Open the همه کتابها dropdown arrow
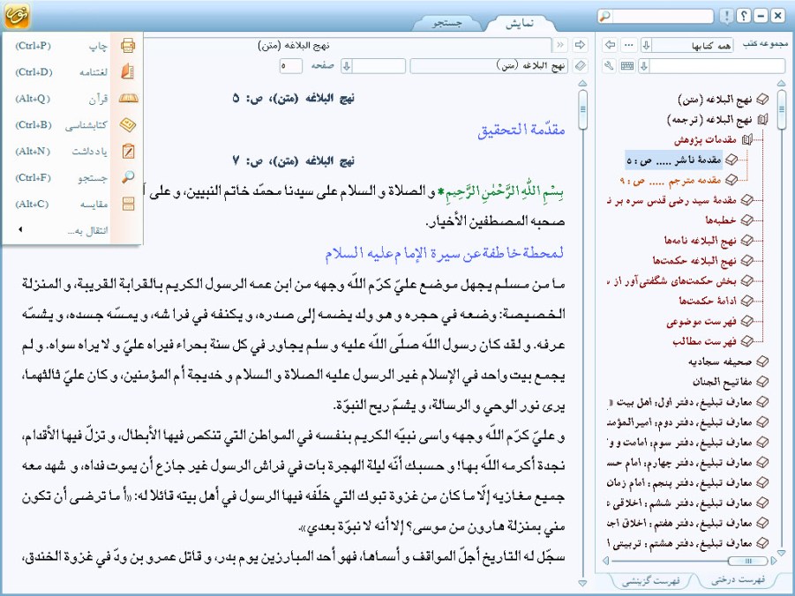The width and height of the screenshot is (795, 596). pos(646,45)
